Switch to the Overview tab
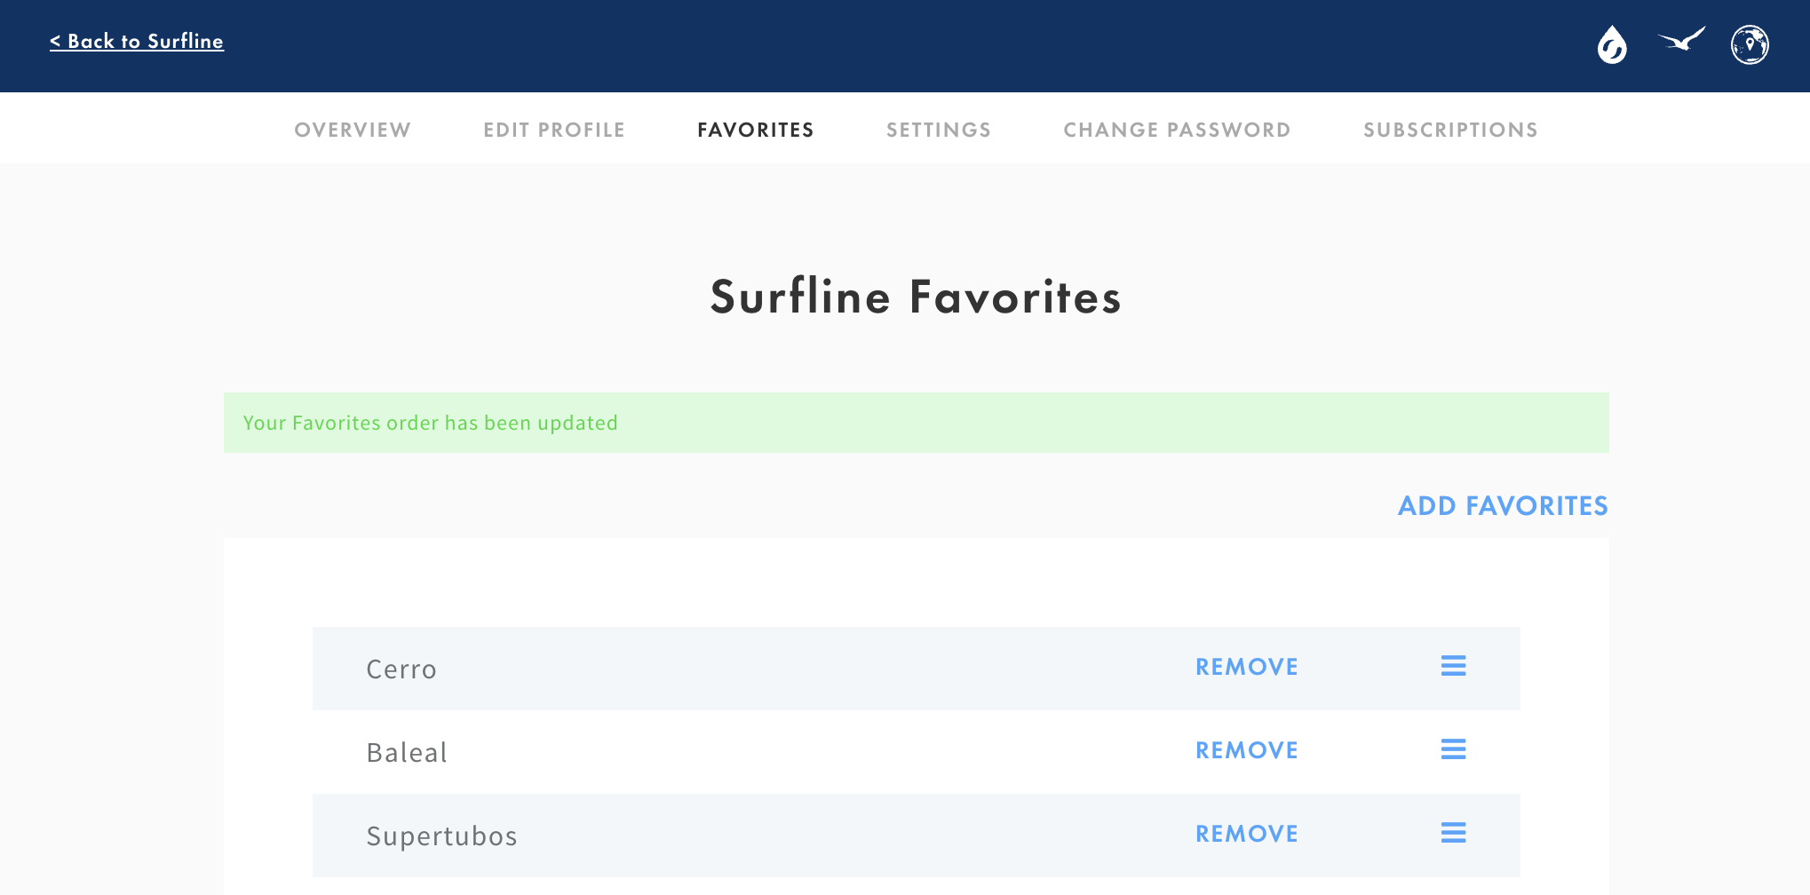Screen dimensions: 1810x895 [x=353, y=130]
